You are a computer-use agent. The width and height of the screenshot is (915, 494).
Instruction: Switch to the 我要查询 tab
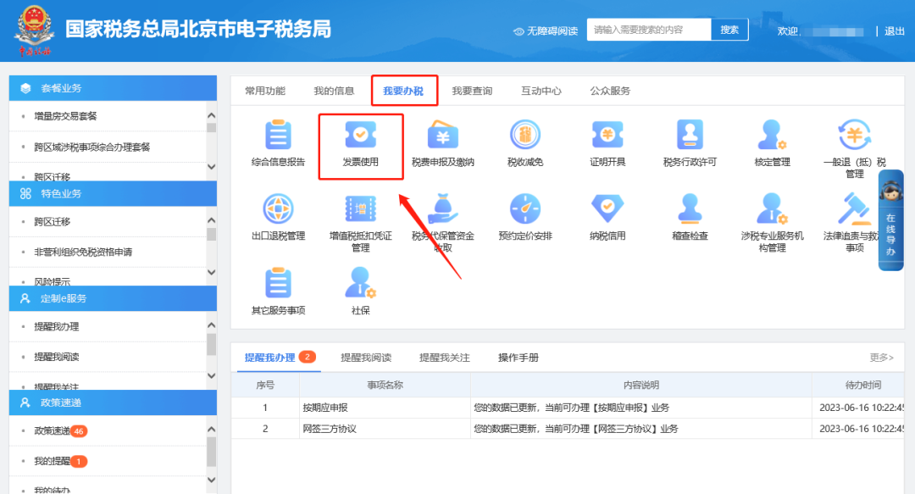pos(472,91)
